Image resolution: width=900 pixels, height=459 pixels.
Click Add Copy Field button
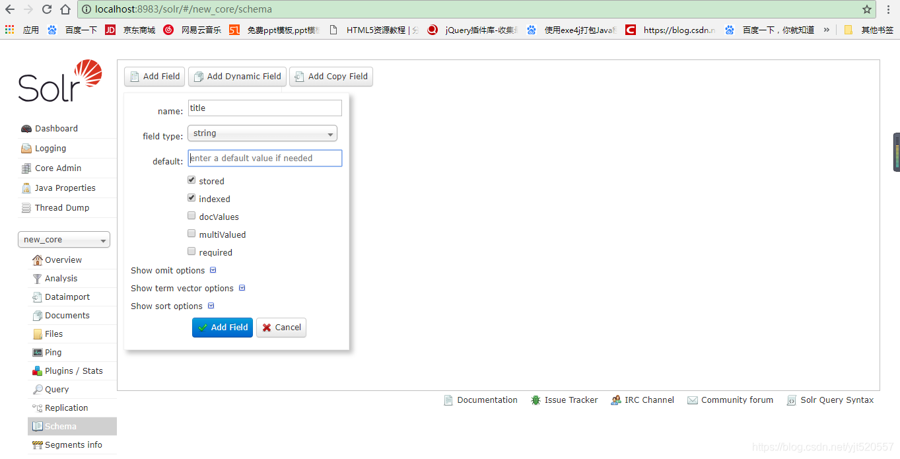pyautogui.click(x=331, y=77)
